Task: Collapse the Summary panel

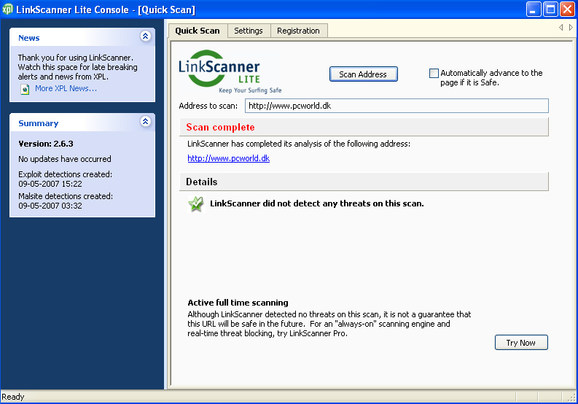Action: (145, 122)
